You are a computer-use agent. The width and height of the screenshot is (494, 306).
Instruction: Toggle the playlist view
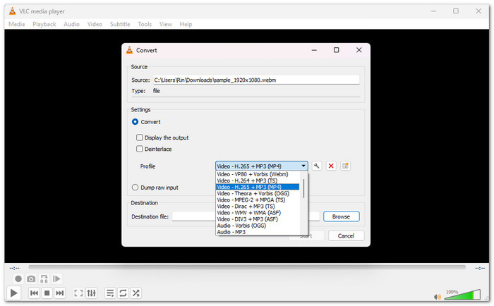[x=110, y=293]
